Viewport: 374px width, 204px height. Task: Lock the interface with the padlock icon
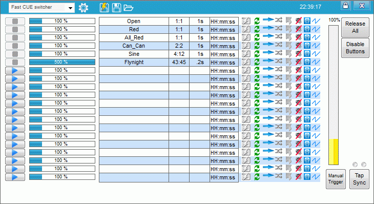(x=345, y=6)
